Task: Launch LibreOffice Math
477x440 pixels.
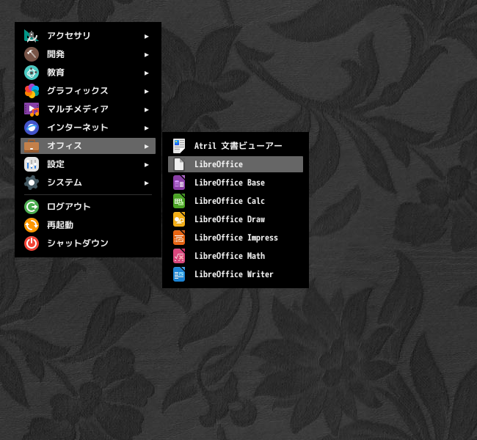Action: pos(236,256)
